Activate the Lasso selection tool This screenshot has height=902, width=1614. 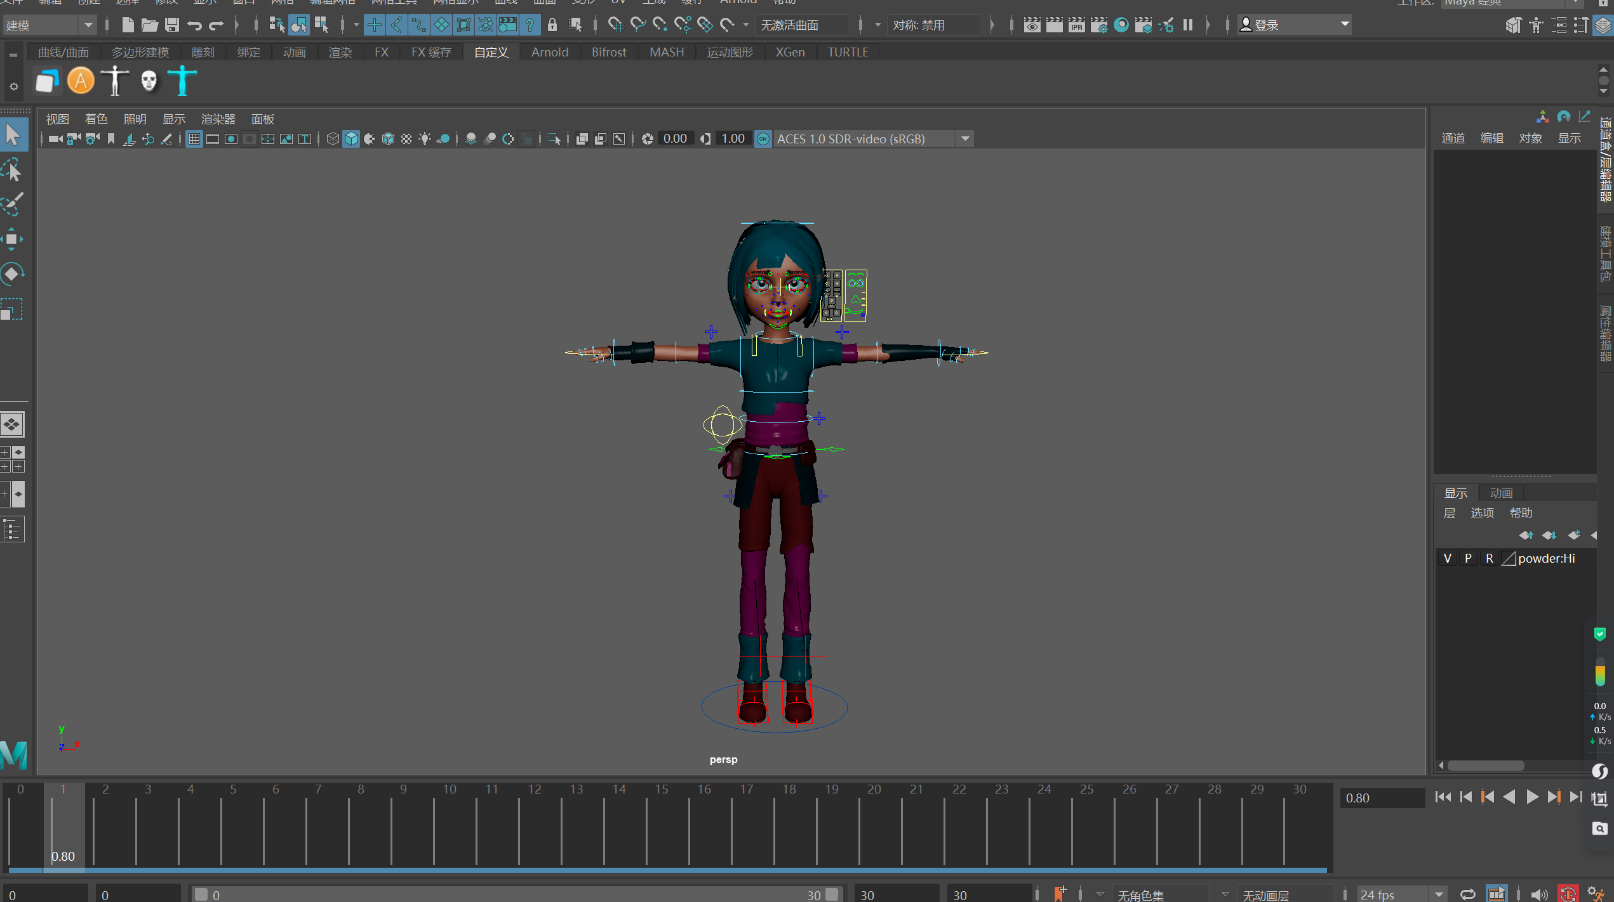pos(13,170)
